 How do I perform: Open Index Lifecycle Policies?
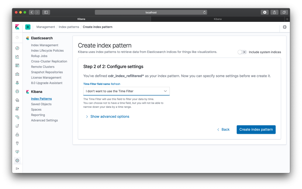pyautogui.click(x=47, y=50)
